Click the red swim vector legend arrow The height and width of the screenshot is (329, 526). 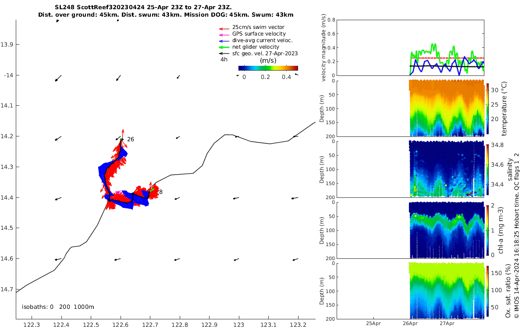pos(224,28)
